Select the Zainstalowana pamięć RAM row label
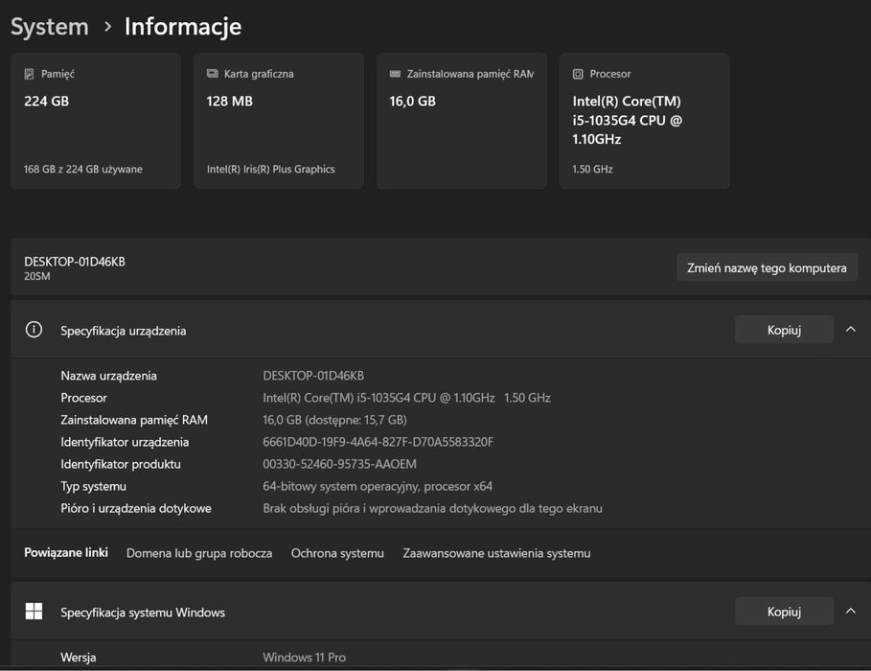Image resolution: width=871 pixels, height=671 pixels. 134,420
